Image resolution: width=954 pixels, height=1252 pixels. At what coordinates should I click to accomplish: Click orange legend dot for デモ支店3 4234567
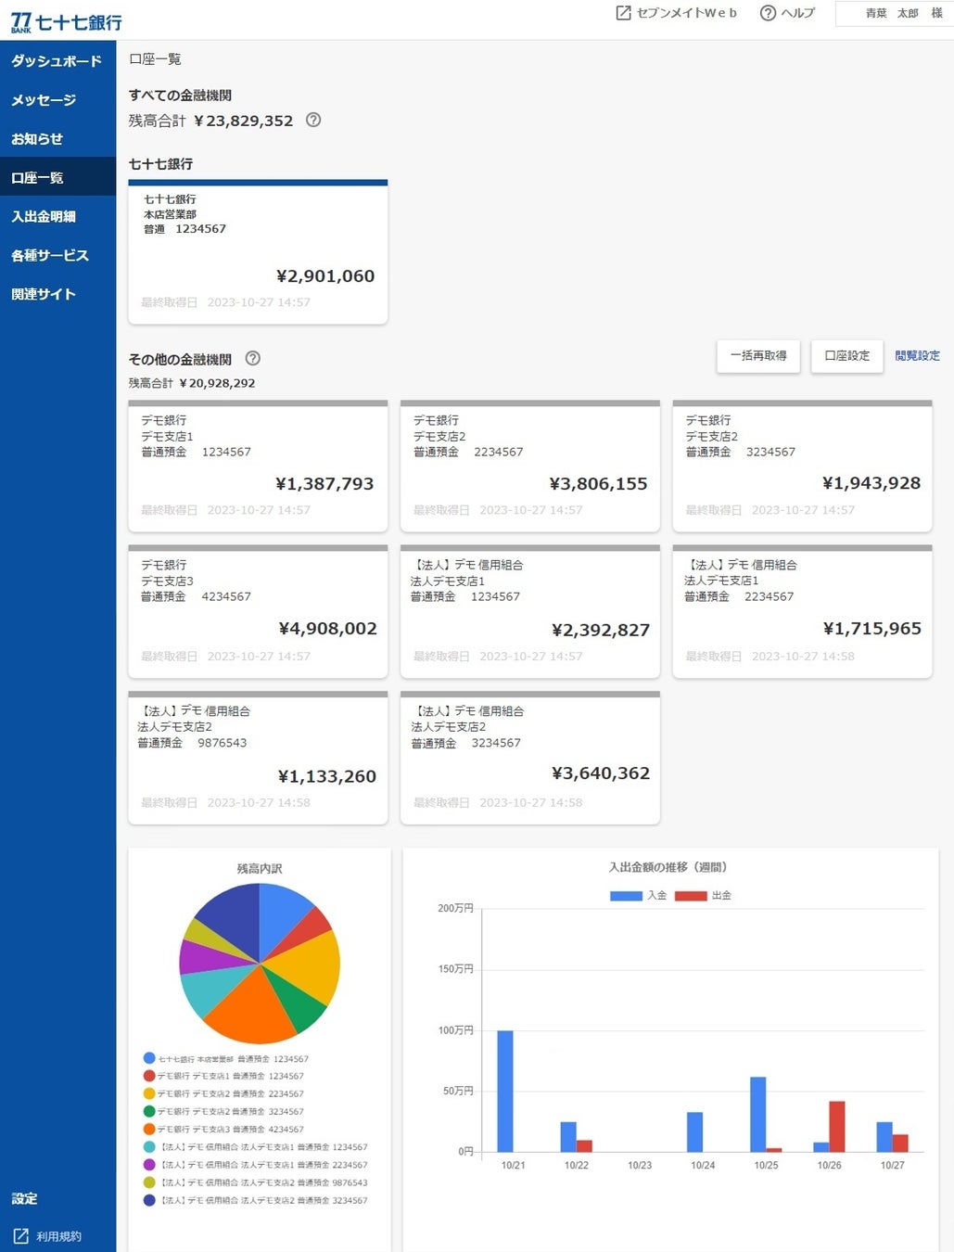click(x=149, y=1129)
